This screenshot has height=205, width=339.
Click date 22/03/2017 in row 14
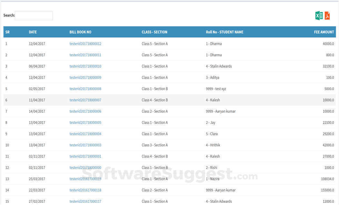pyautogui.click(x=37, y=190)
